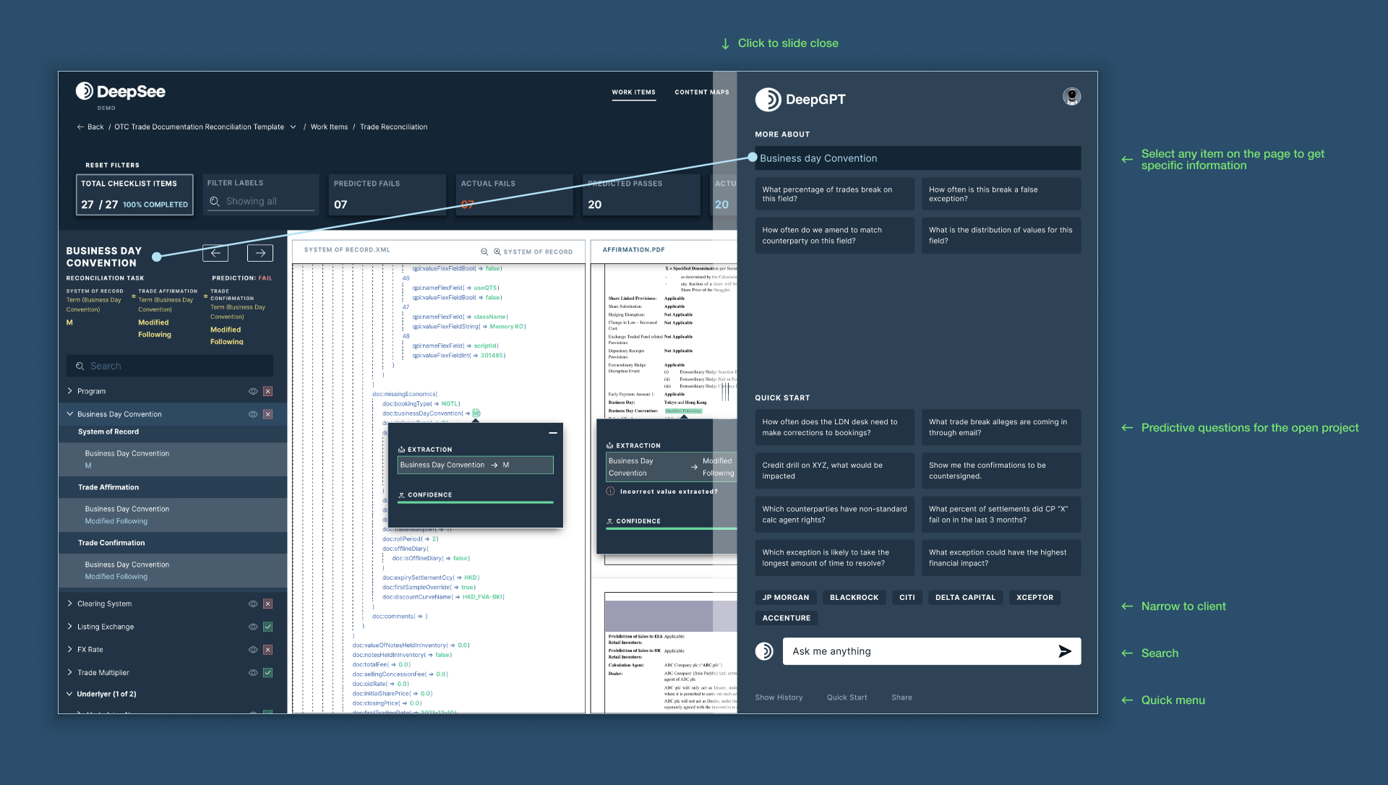Screen dimensions: 1388x785
Task: Click the Affirmation confidence bar
Action: click(x=671, y=528)
